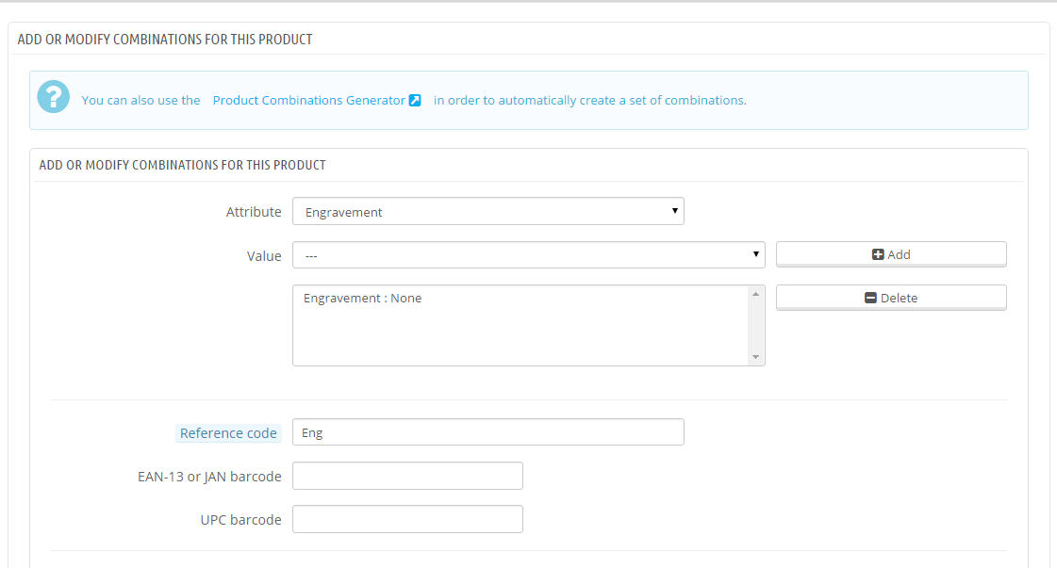Click the 'Attribute' field label
1057x568 pixels.
pyautogui.click(x=254, y=212)
